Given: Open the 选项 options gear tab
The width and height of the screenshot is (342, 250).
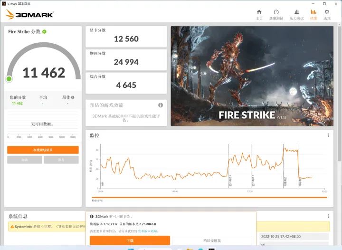Looking at the screenshot, I should point(327,15).
